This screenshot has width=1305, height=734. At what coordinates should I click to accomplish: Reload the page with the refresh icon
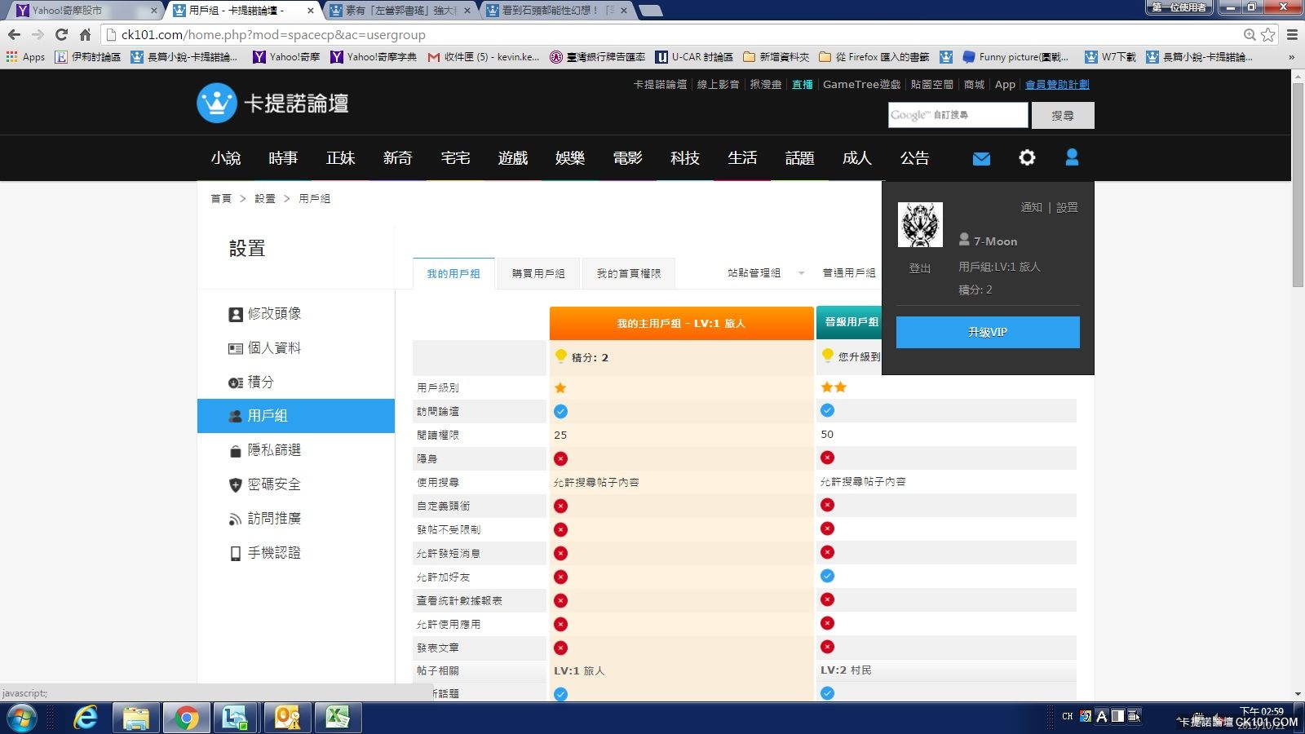[x=61, y=34]
